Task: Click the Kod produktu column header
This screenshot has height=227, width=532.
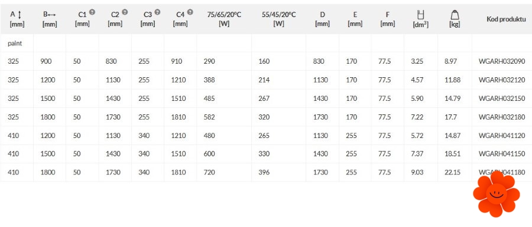Action: 506,19
